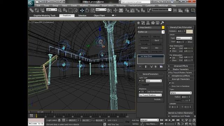224x126 pixels.
Task: Open the Area Light Type Sphere dropdown
Action: pyautogui.click(x=181, y=93)
